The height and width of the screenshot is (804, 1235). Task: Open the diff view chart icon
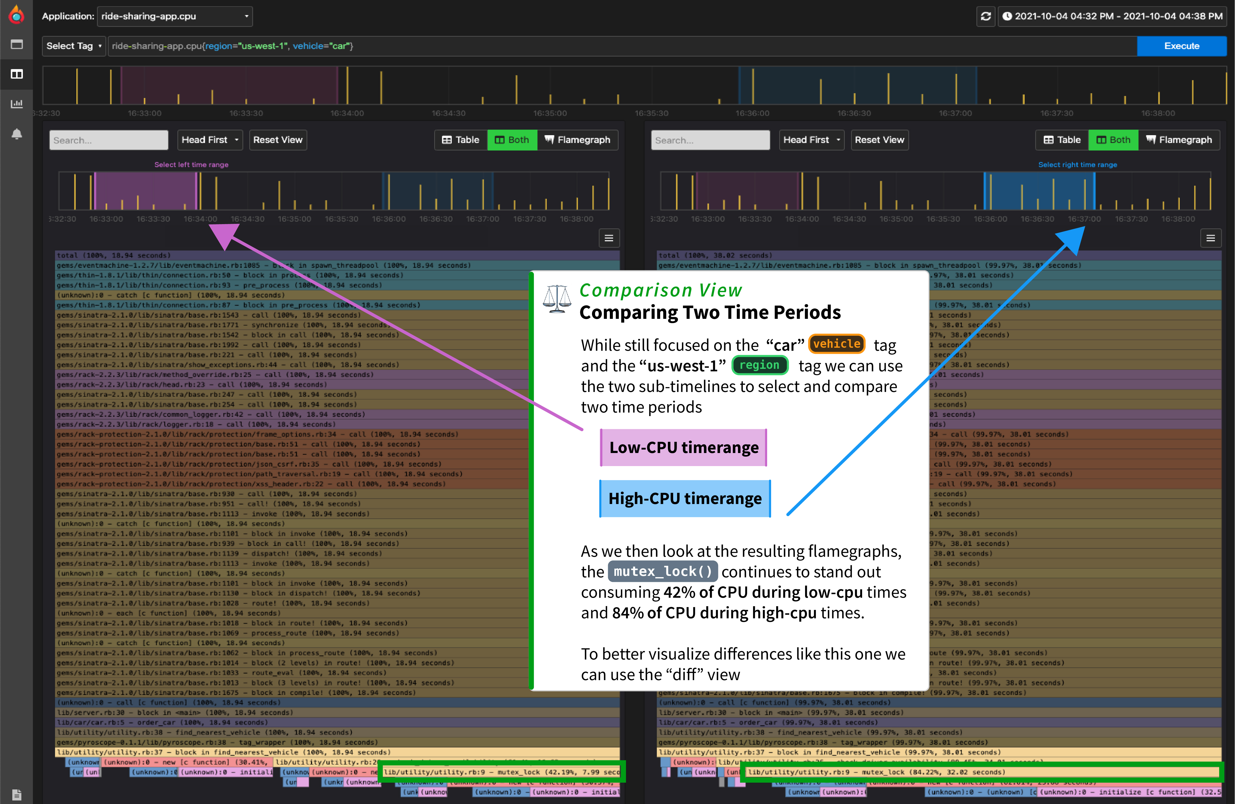(17, 104)
